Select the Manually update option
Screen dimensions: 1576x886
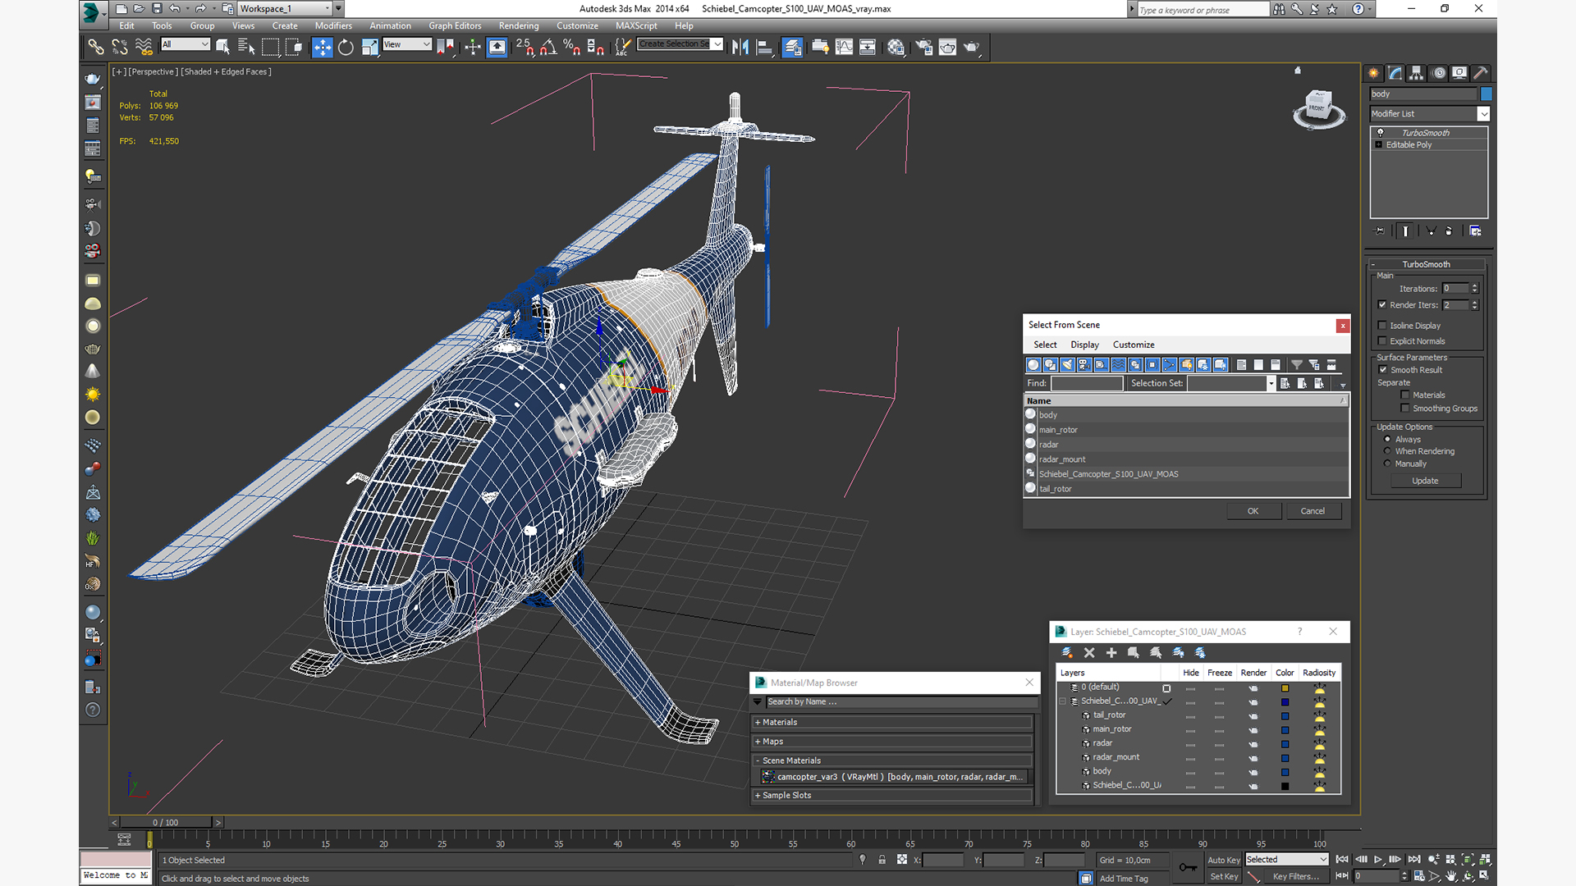coord(1388,464)
